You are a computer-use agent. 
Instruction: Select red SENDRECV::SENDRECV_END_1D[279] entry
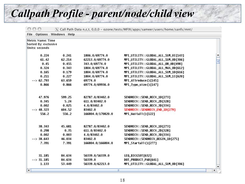[x=150, y=110]
